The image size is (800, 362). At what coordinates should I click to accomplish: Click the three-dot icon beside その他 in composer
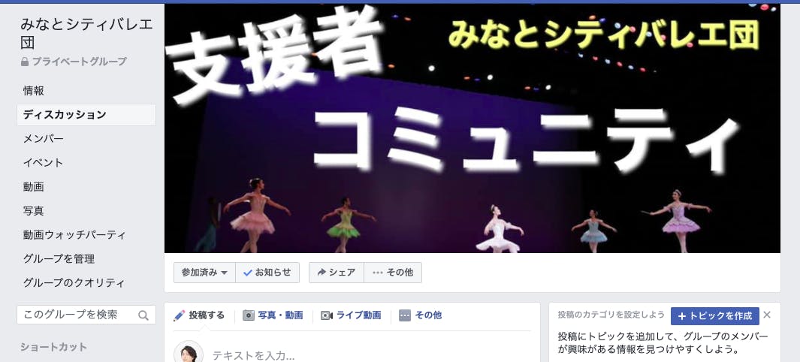tap(405, 315)
